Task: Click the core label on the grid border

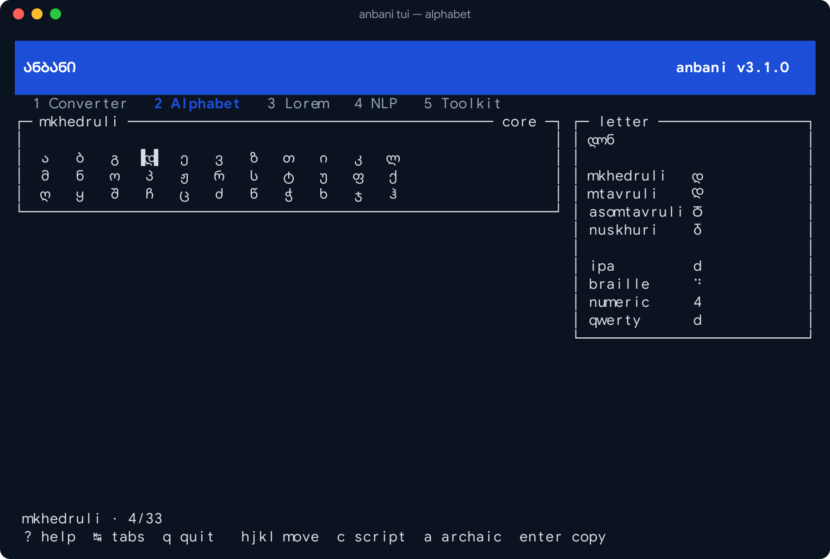Action: 519,122
